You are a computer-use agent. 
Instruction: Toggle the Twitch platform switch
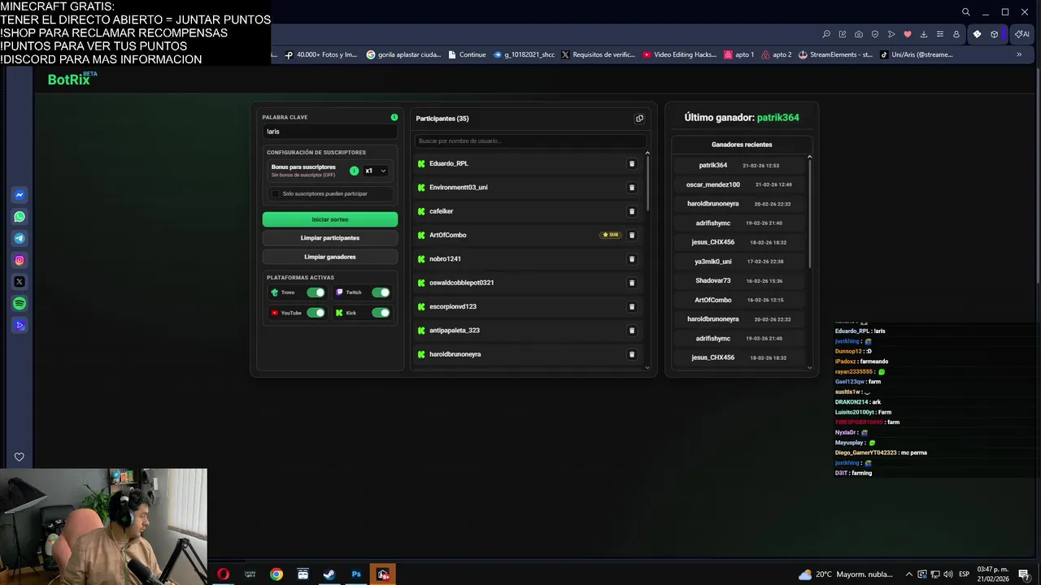point(381,292)
